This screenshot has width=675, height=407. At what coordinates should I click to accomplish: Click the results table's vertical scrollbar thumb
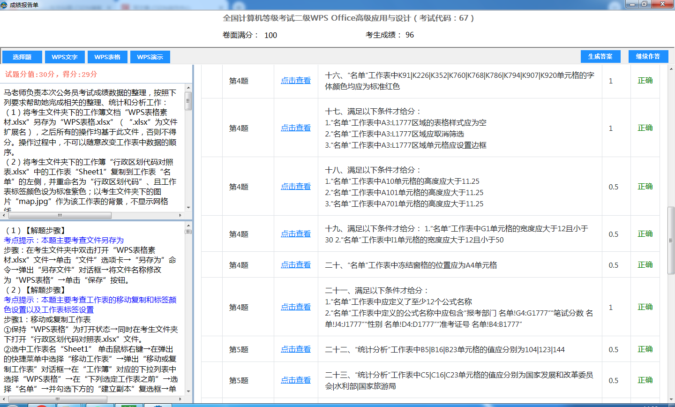coord(671,241)
